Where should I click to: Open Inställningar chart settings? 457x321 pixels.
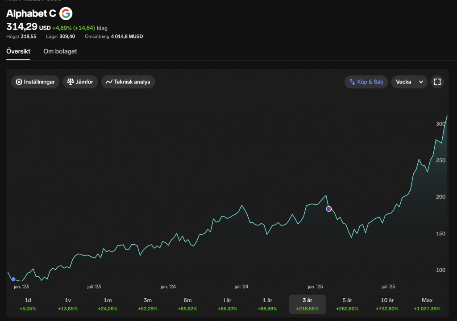pyautogui.click(x=35, y=82)
